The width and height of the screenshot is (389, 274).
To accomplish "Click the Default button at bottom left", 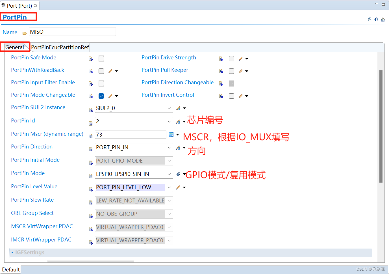I will pos(10,269).
